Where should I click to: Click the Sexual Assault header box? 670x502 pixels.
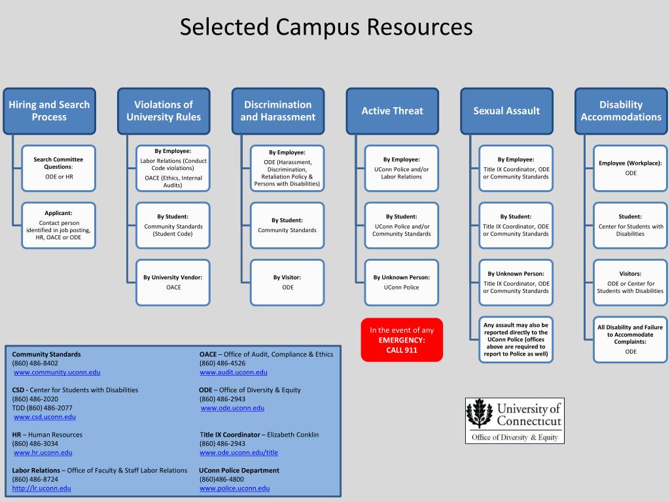[507, 111]
